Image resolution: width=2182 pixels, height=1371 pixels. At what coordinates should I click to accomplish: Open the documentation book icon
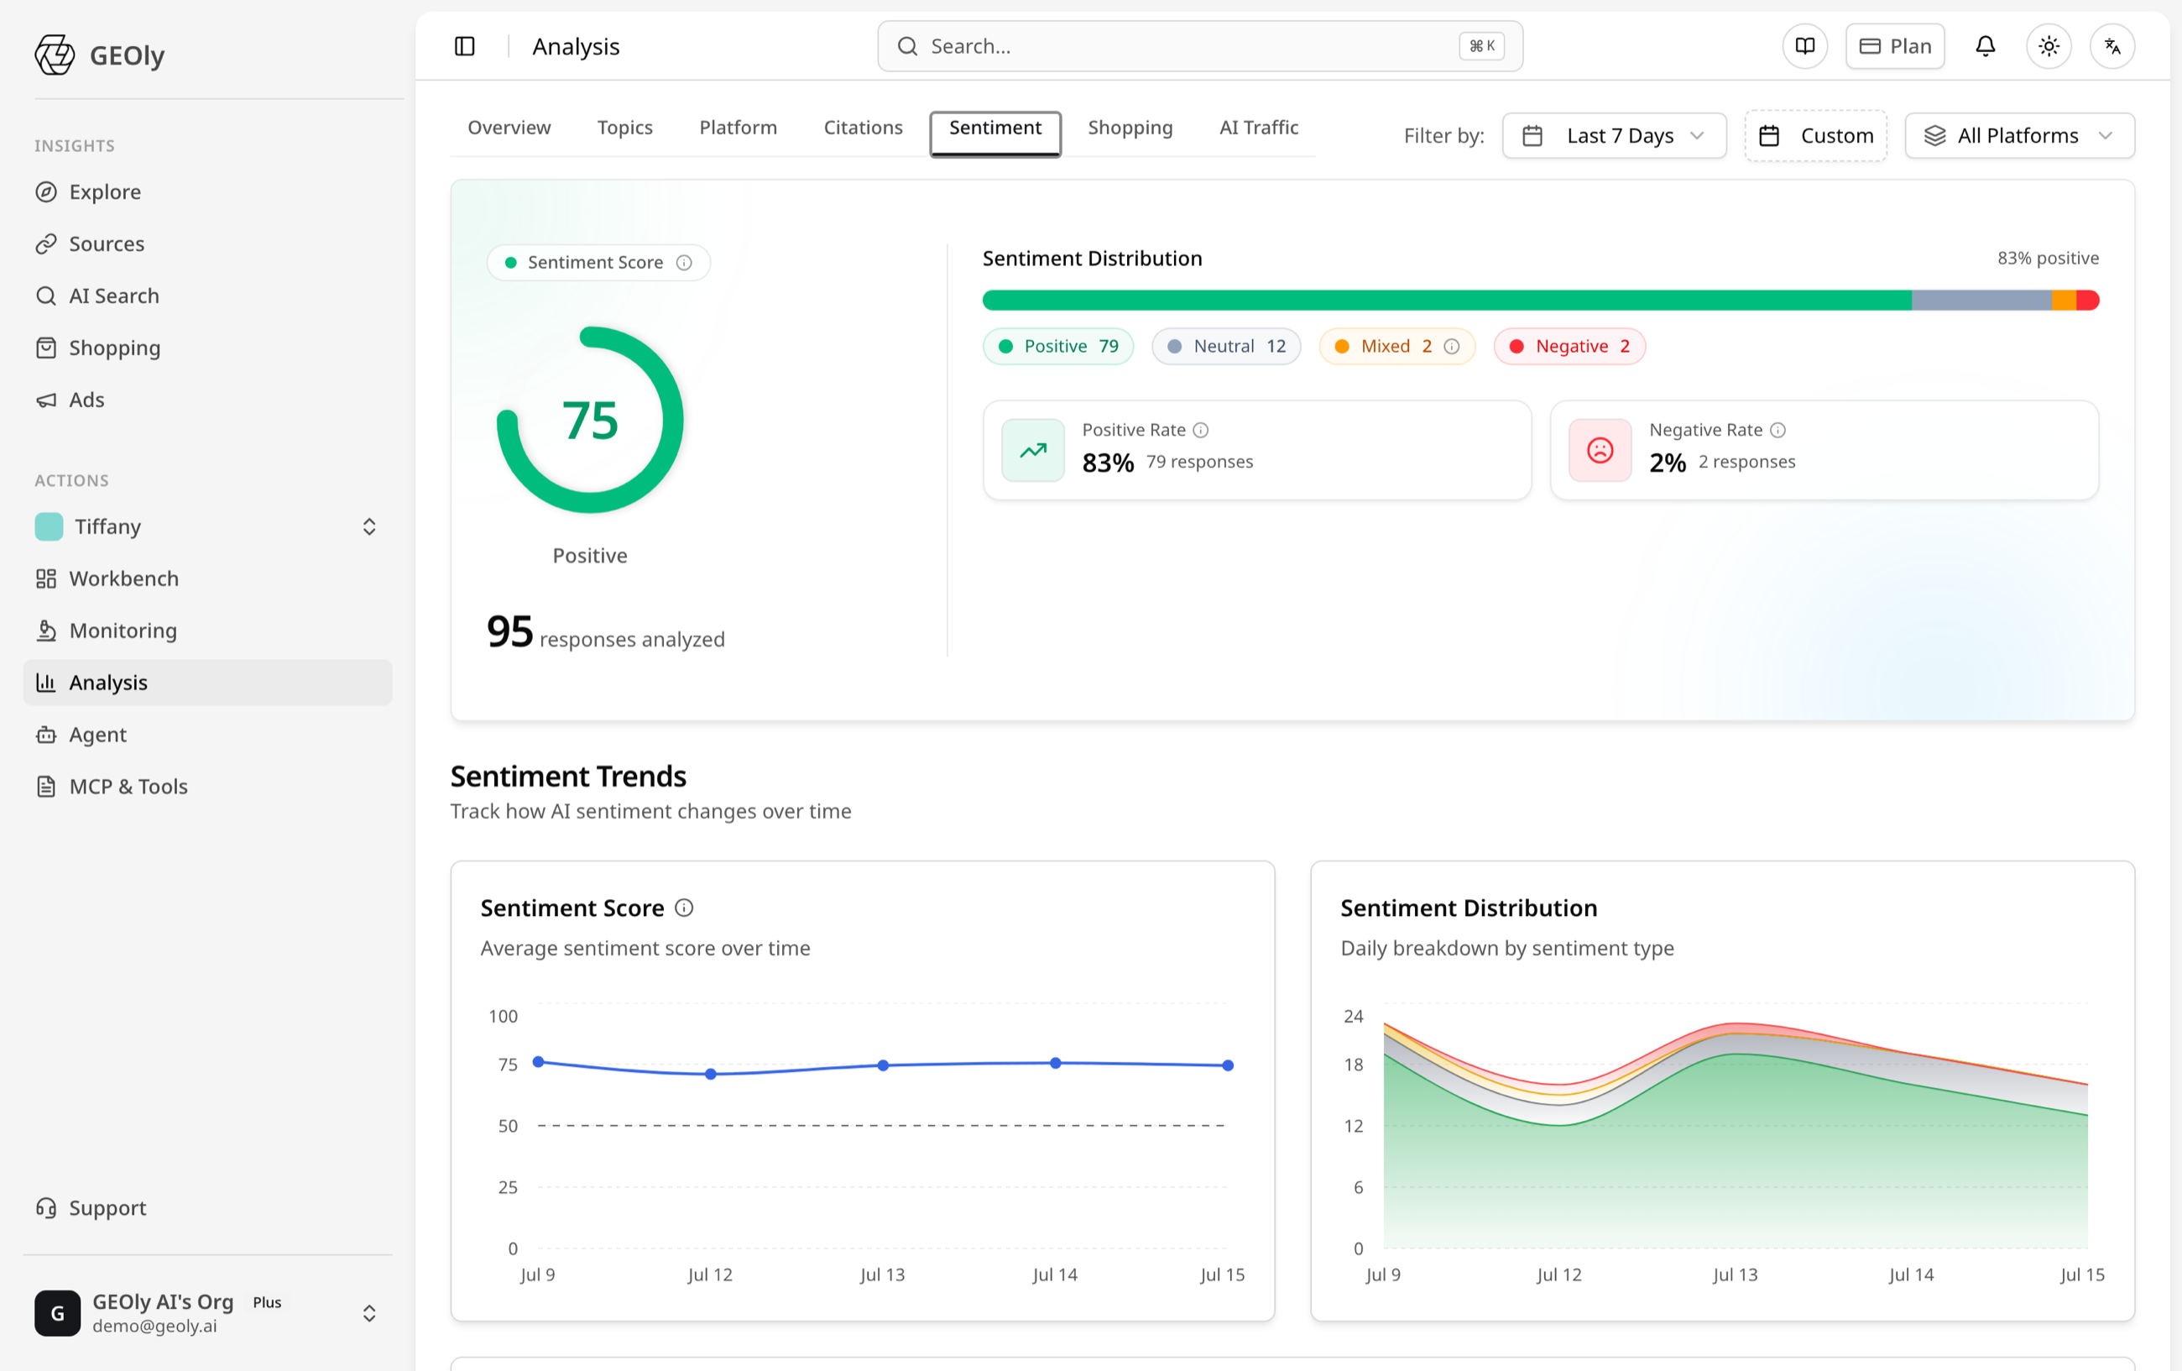pos(1805,46)
